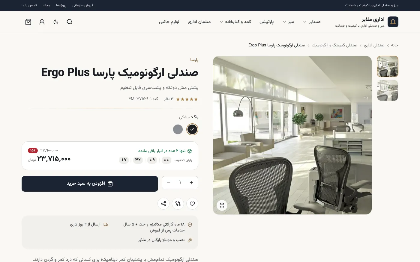Open the لوازم جانبی menu item

tap(169, 22)
